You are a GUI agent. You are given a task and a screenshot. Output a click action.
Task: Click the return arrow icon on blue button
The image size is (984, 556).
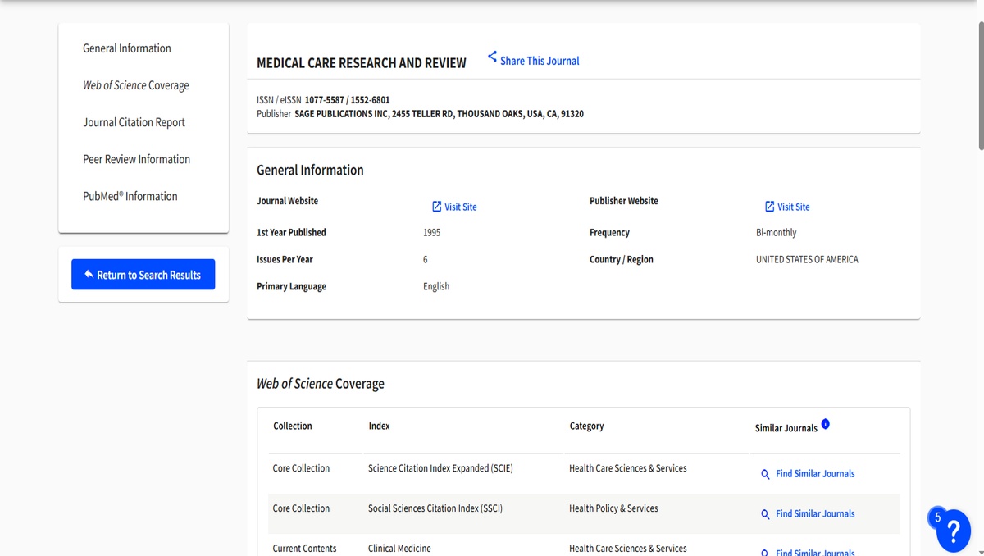pos(89,275)
